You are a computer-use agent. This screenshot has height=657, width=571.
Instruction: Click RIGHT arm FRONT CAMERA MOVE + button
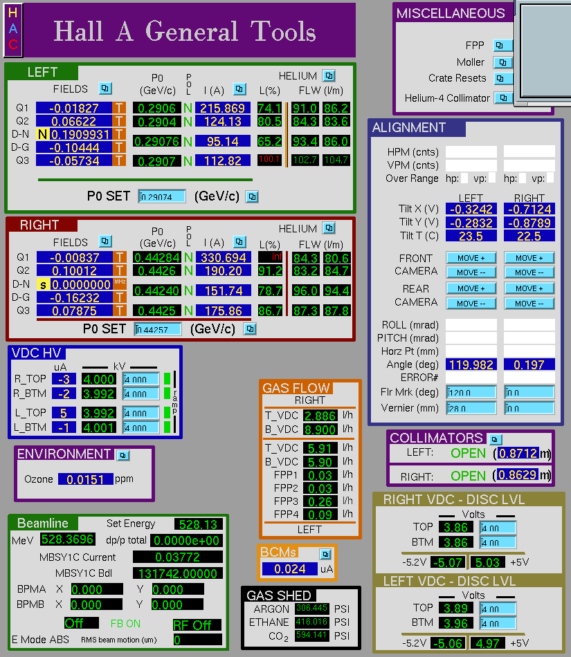click(529, 258)
